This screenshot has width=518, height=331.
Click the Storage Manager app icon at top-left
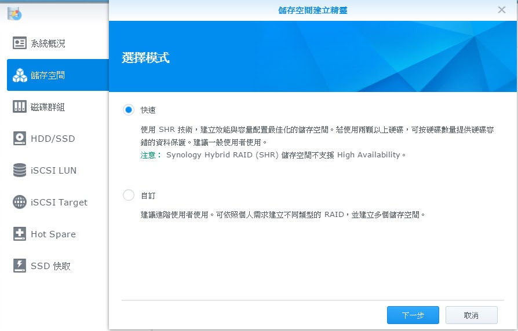[14, 13]
